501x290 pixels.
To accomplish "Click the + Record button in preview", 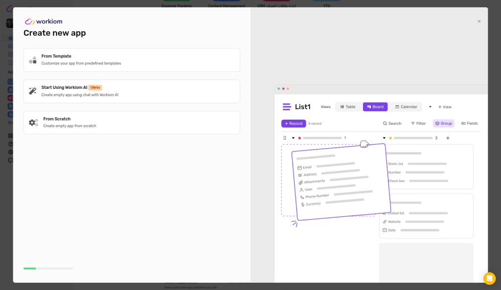I will pos(294,124).
